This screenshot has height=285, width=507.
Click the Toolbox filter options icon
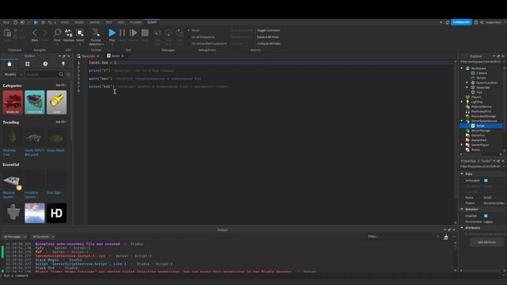68,74
